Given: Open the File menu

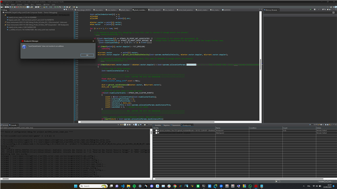Looking at the screenshot, I should 2,4.
